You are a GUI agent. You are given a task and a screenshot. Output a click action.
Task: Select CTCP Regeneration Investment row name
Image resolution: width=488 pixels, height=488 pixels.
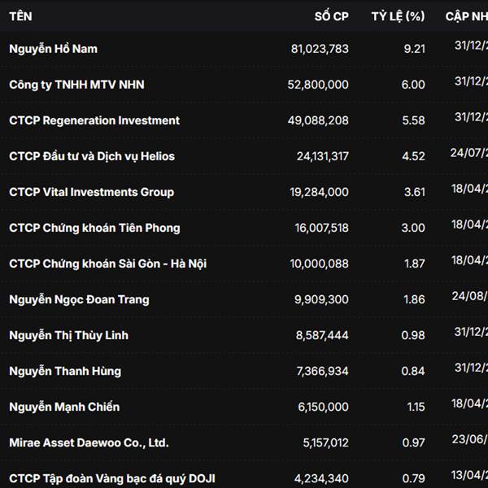tap(94, 120)
